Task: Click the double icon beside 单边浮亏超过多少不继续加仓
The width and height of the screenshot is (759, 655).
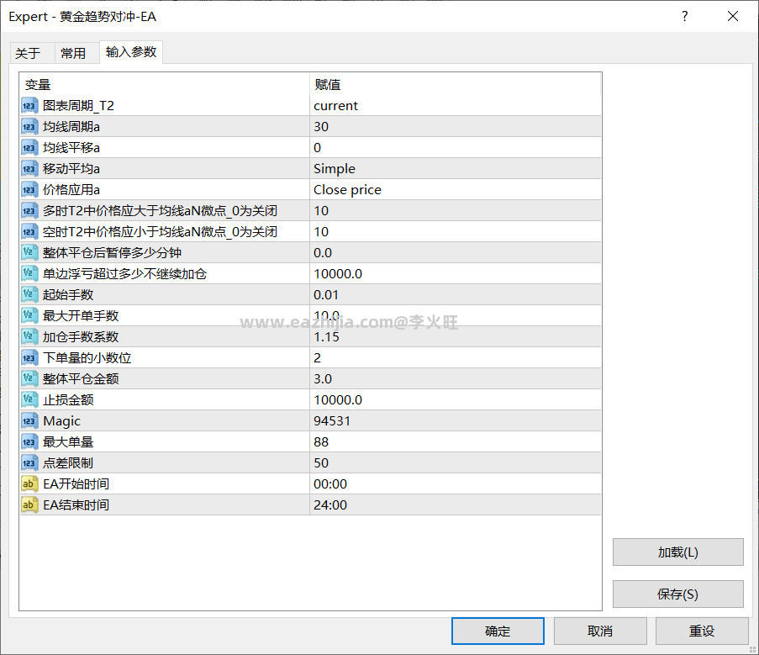Action: point(29,274)
